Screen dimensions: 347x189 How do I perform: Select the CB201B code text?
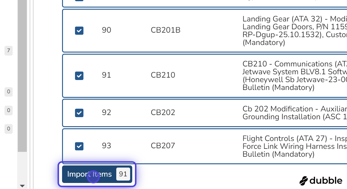click(x=166, y=30)
